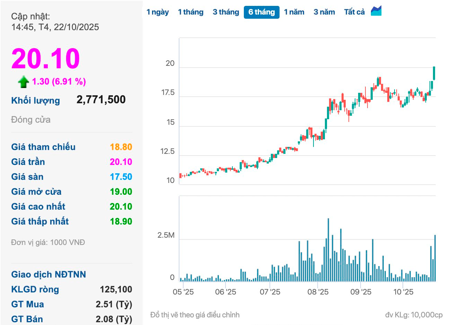460x325 pixels.
Task: Click the latest green candlestick at chart's right edge
Action: tap(434, 73)
